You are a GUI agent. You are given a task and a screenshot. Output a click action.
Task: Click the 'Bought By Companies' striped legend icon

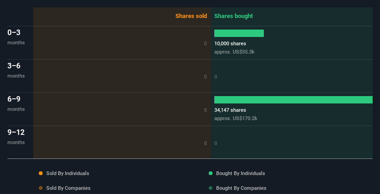click(x=211, y=188)
